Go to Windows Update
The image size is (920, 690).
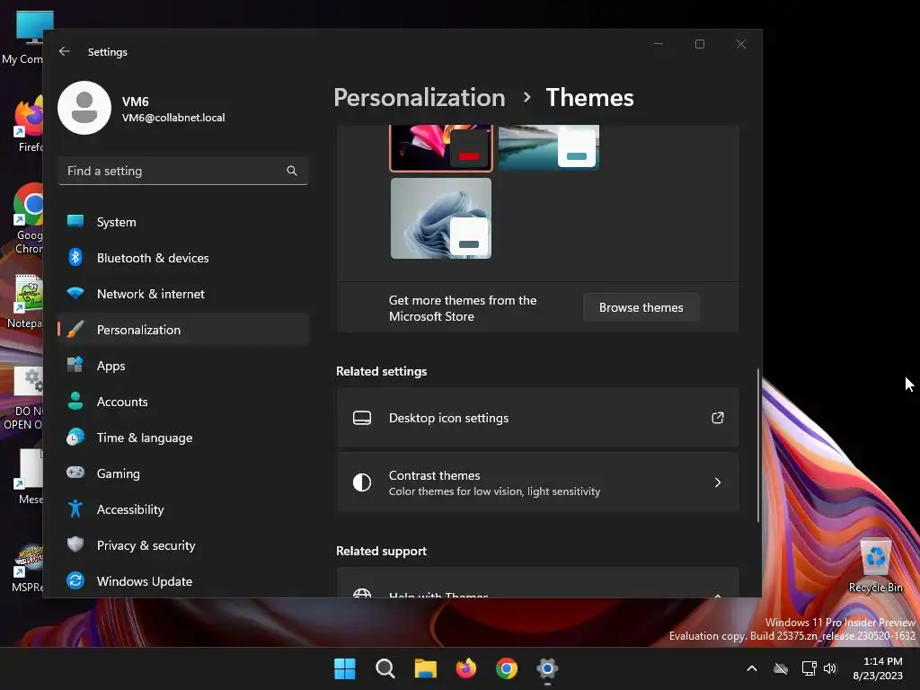183,581
